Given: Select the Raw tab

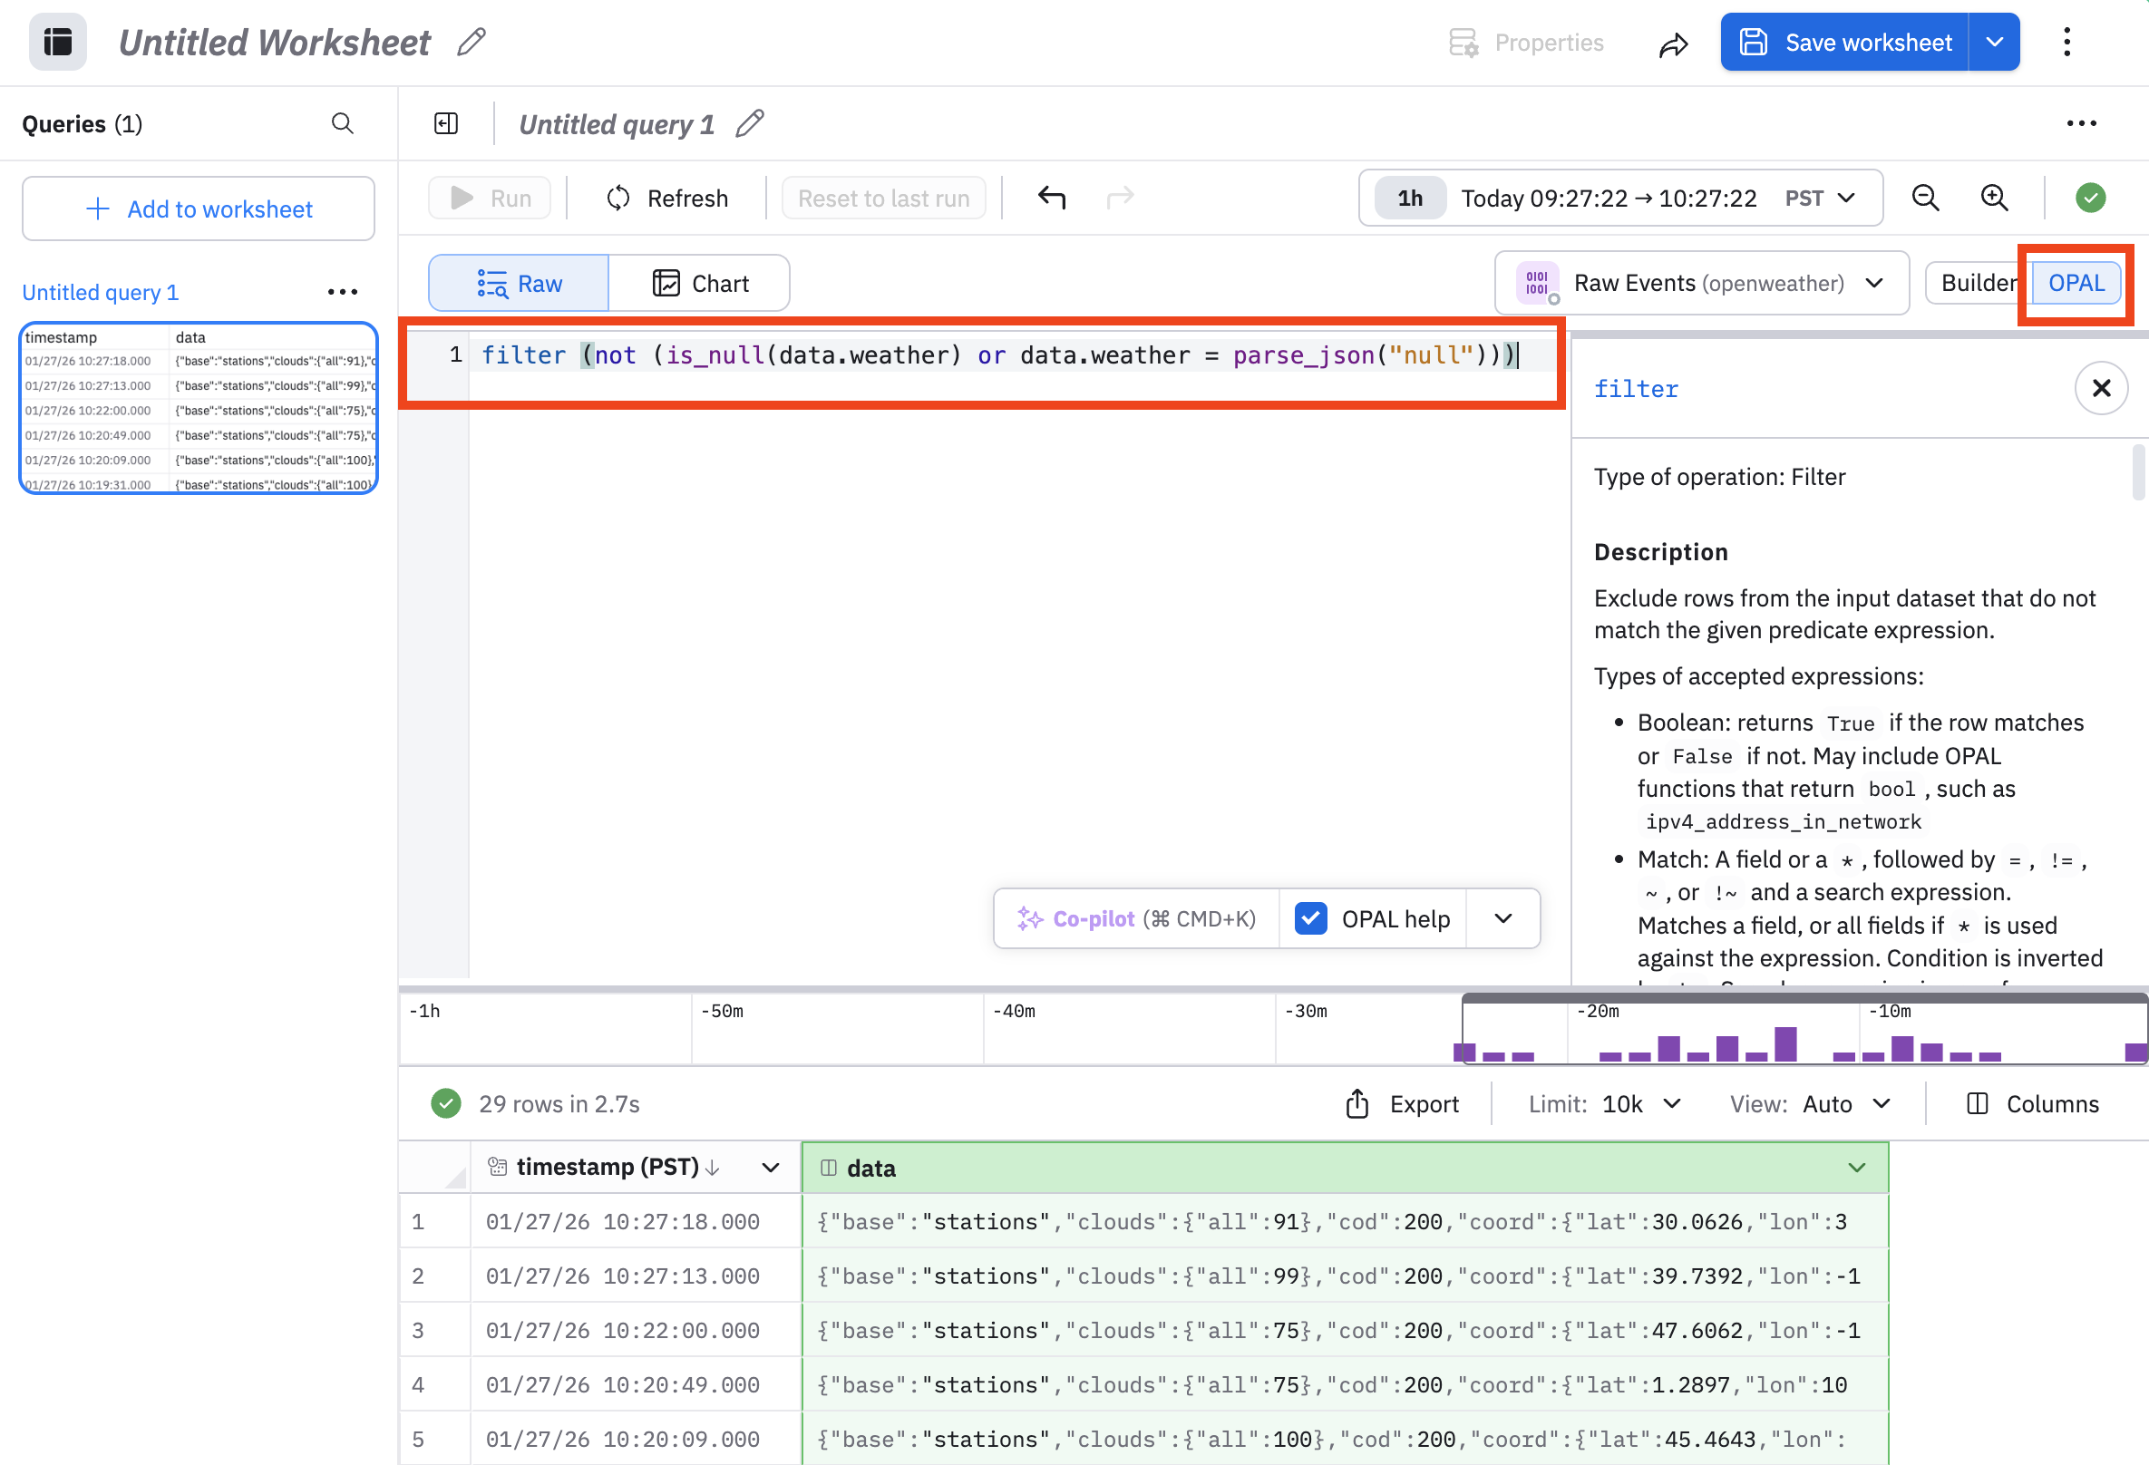Looking at the screenshot, I should coord(519,283).
